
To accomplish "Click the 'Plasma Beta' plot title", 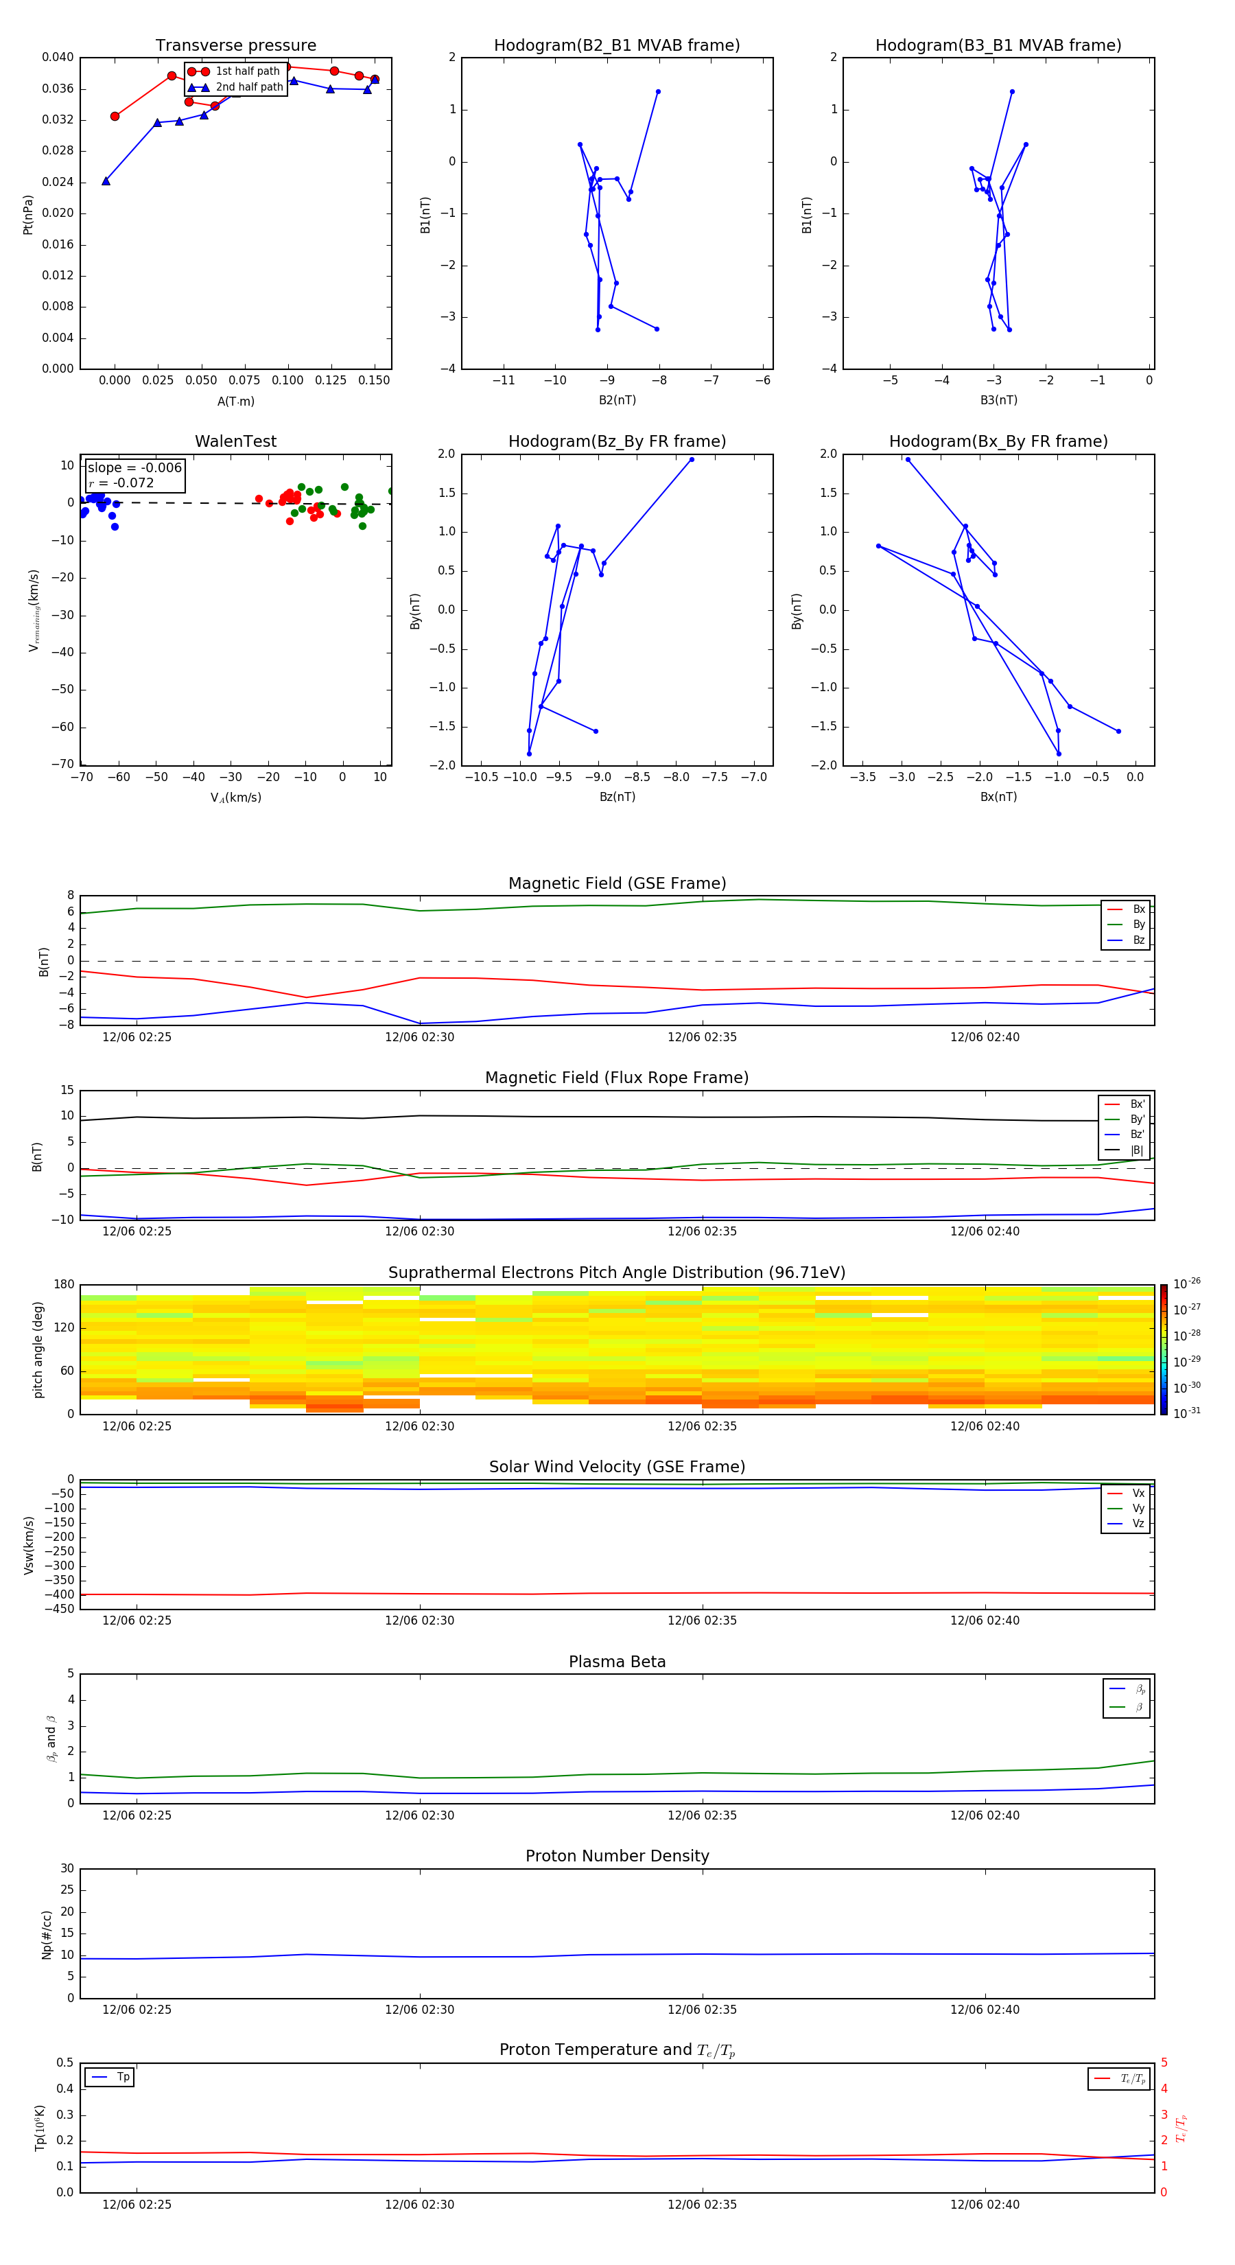I will [x=617, y=1662].
